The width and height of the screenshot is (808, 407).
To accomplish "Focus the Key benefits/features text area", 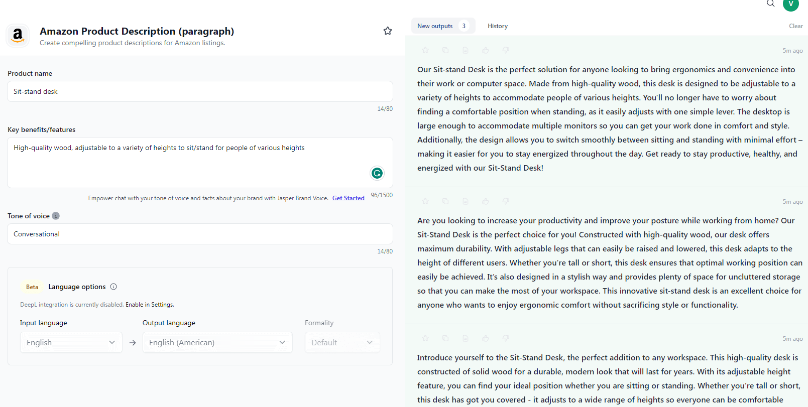I will point(200,163).
